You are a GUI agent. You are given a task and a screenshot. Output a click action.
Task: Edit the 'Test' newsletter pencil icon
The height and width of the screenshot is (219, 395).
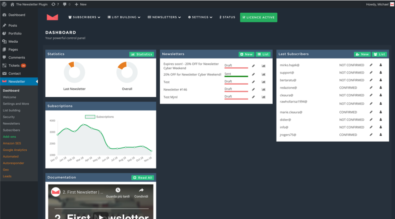[253, 82]
